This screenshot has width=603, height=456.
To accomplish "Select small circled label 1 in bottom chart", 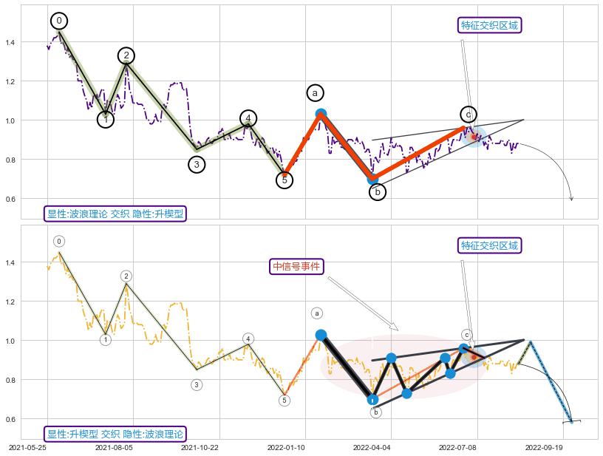I will [106, 340].
